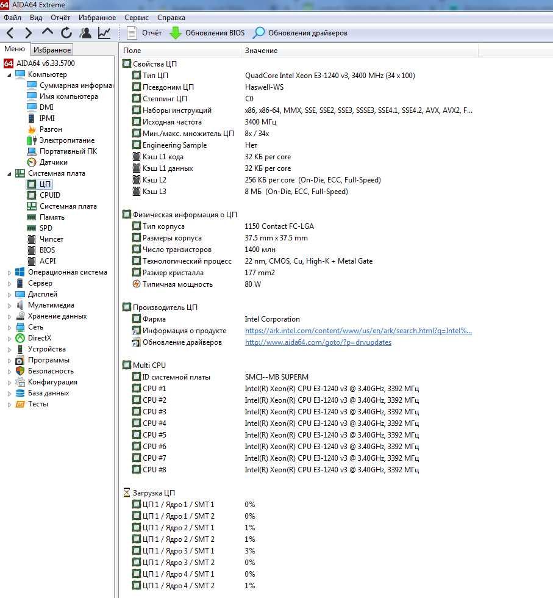Click the Forward navigation arrow
Viewport: 553px width, 598px height.
click(29, 33)
